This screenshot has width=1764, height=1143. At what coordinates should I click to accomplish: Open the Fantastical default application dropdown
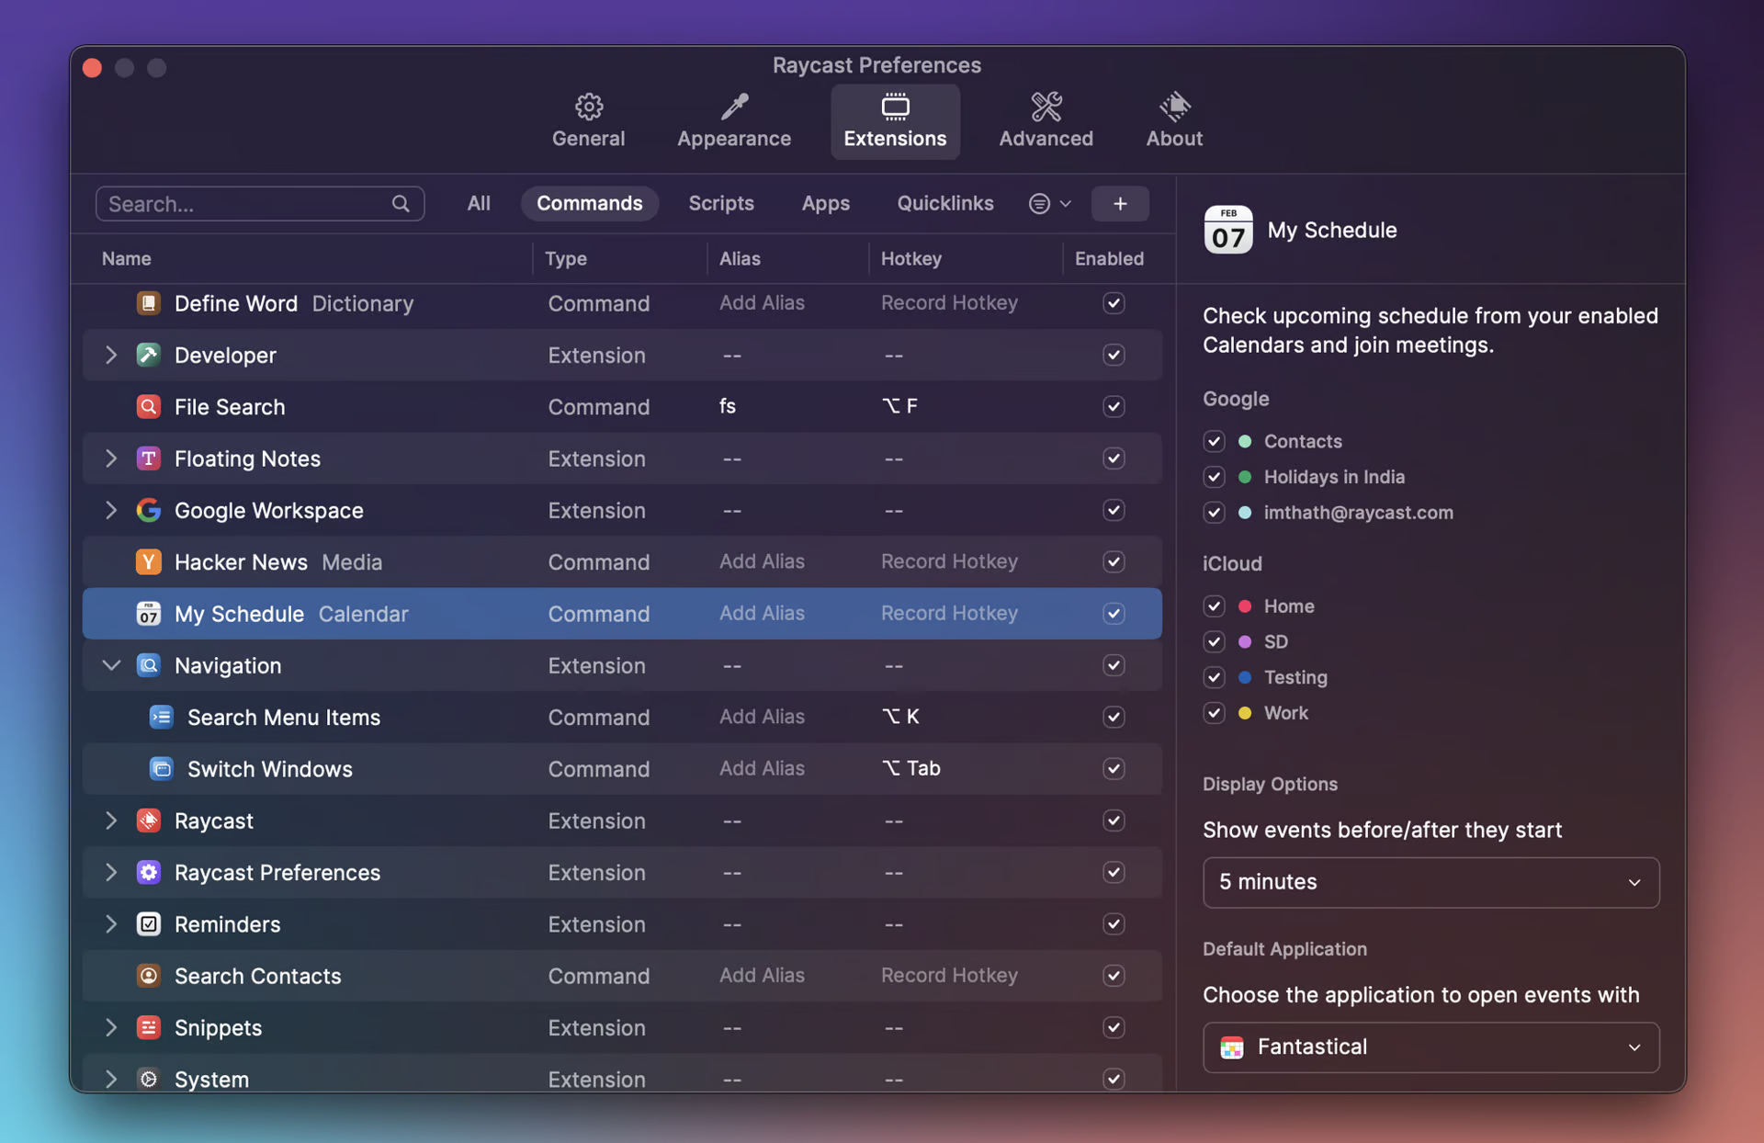coord(1430,1047)
